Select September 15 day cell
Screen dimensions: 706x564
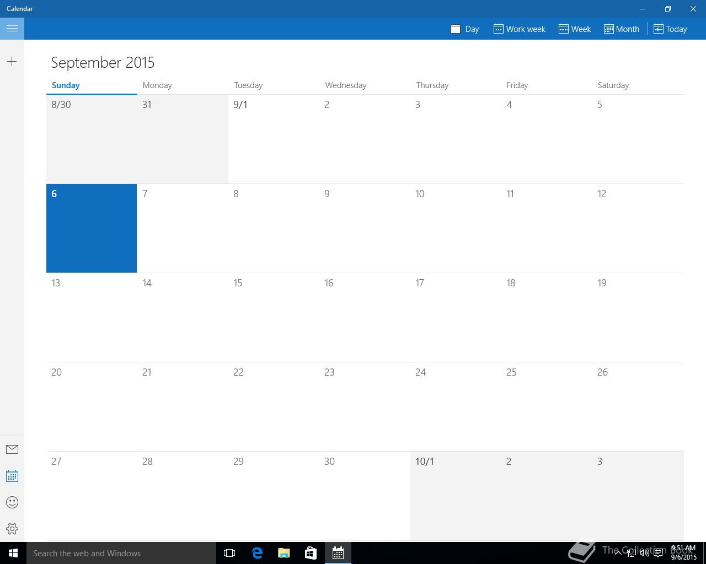(x=274, y=318)
